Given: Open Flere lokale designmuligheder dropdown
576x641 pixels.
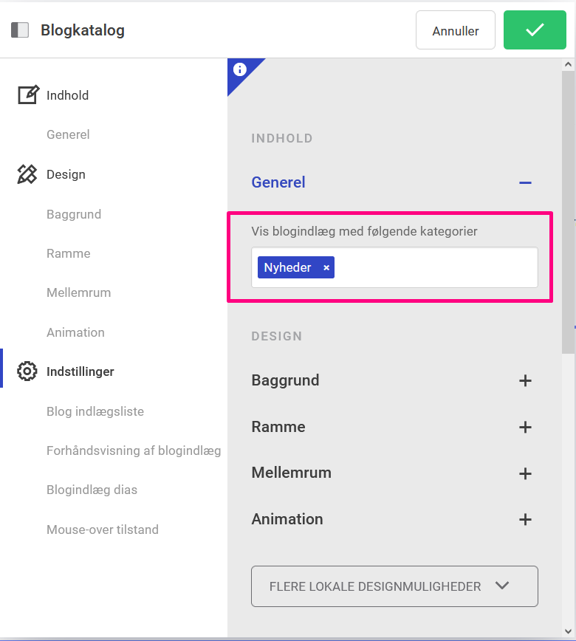Looking at the screenshot, I should point(394,586).
